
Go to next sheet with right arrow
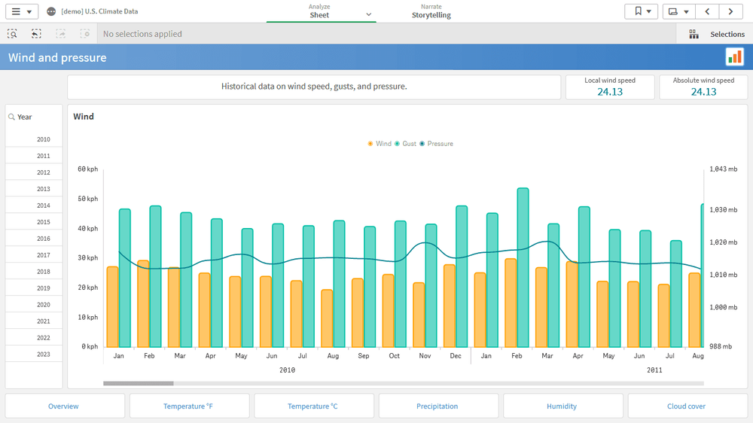(x=730, y=11)
